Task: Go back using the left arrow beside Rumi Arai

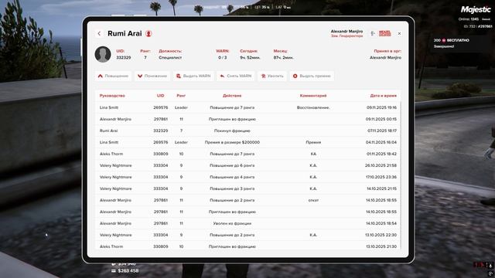Action: tap(99, 33)
